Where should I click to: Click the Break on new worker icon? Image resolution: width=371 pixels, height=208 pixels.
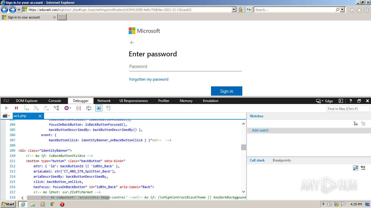[x=56, y=108]
